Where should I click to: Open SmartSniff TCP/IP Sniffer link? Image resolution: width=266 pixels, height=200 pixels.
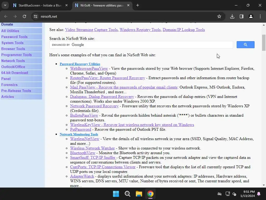(x=93, y=158)
